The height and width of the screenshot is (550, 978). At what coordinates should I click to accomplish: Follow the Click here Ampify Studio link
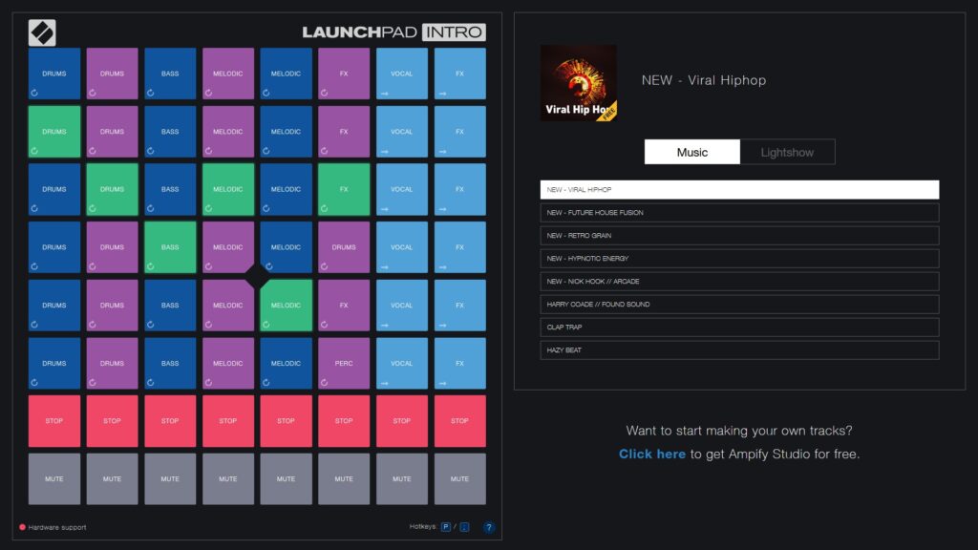pos(651,454)
